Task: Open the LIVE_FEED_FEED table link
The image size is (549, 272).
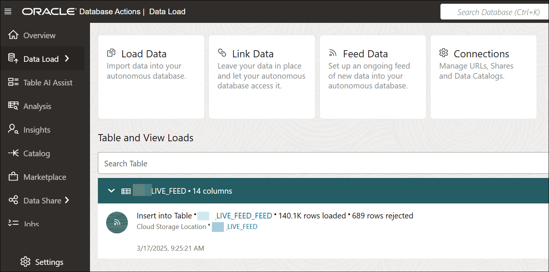Action: [x=243, y=215]
